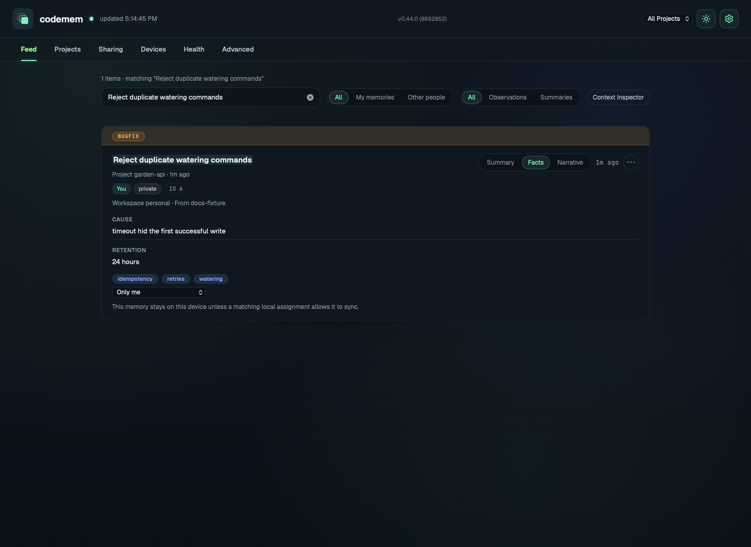Image resolution: width=751 pixels, height=547 pixels.
Task: Click the ID 6 badge
Action: point(176,189)
